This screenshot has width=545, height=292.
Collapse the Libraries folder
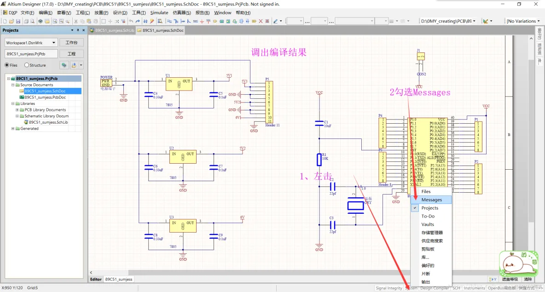(13, 103)
